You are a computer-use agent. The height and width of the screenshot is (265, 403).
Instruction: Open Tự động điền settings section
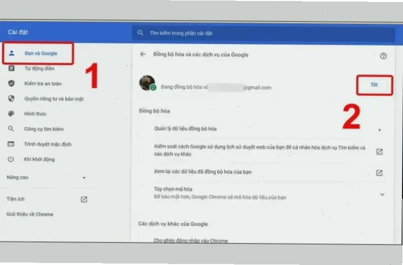(x=39, y=69)
